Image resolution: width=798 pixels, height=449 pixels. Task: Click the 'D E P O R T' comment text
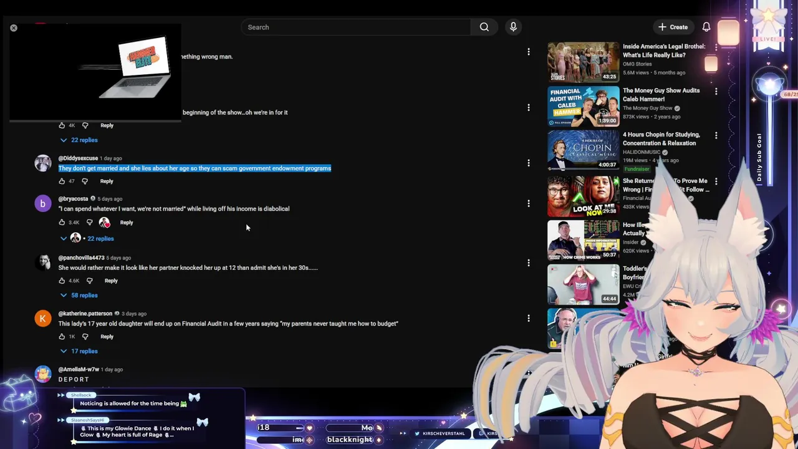tap(74, 379)
